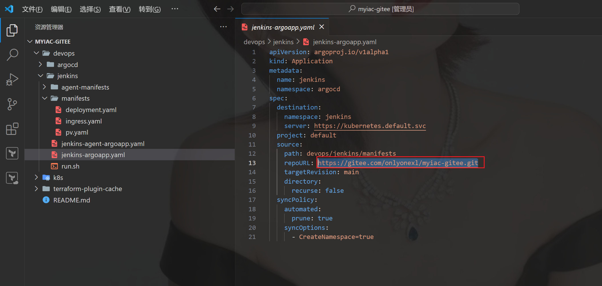Click the run.sh shell script icon
Screen dimensions: 602x286
click(x=54, y=166)
